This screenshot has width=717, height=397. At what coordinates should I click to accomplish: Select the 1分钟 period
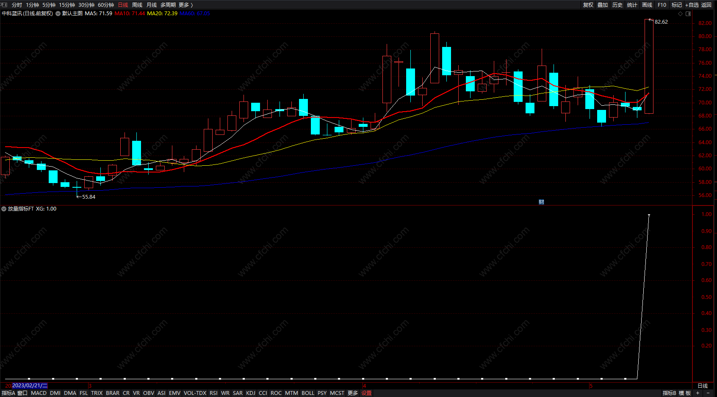[32, 5]
